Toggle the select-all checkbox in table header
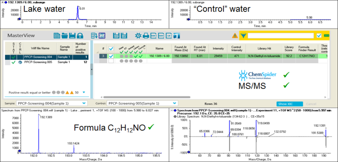338x162 pixels. point(111,49)
